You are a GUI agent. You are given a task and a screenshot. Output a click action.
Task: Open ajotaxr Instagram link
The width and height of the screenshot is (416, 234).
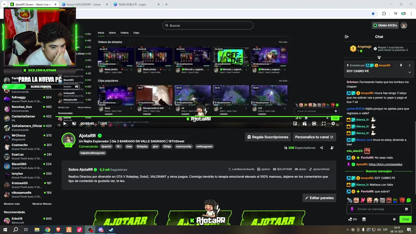(x=264, y=169)
